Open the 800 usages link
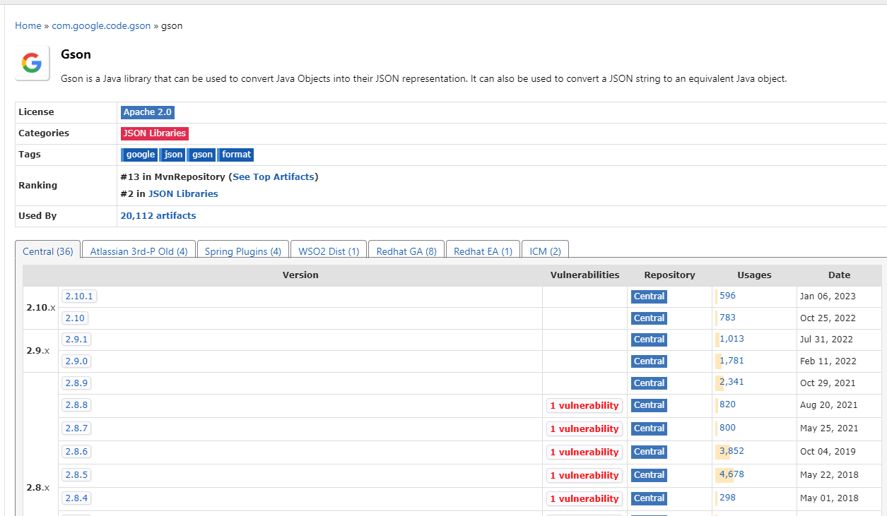This screenshot has height=516, width=887. [727, 428]
